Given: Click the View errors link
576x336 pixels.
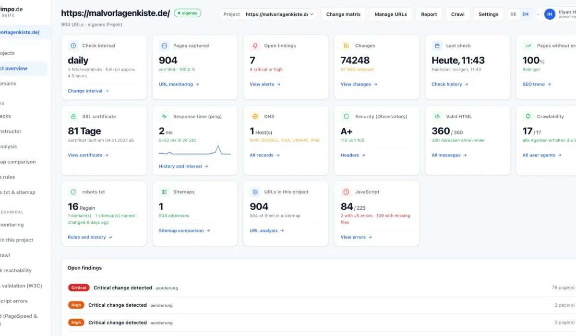Looking at the screenshot, I should 356,237.
